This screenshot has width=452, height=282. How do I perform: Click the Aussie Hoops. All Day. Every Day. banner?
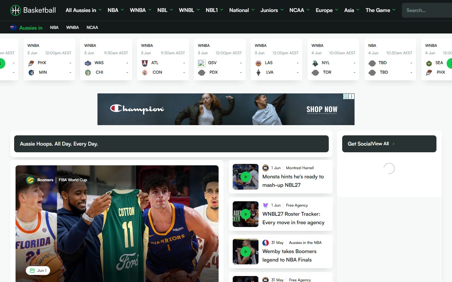(x=171, y=144)
